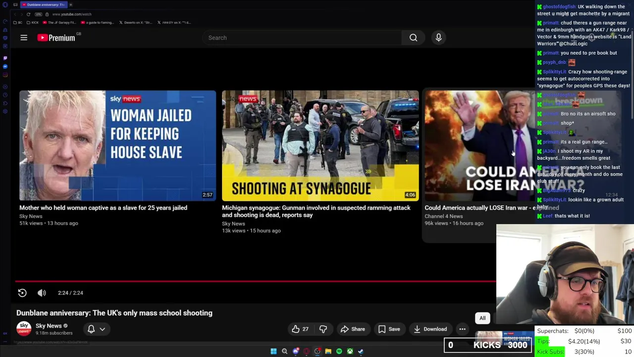The image size is (634, 357).
Task: Switch to the Dunblane anniversary browser tab
Action: 44,5
